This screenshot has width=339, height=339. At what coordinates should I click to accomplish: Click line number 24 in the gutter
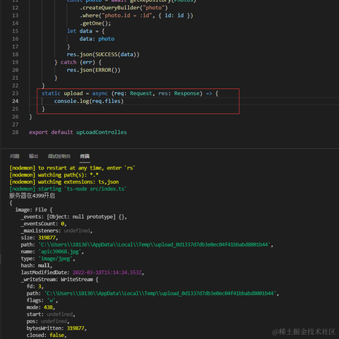click(16, 101)
